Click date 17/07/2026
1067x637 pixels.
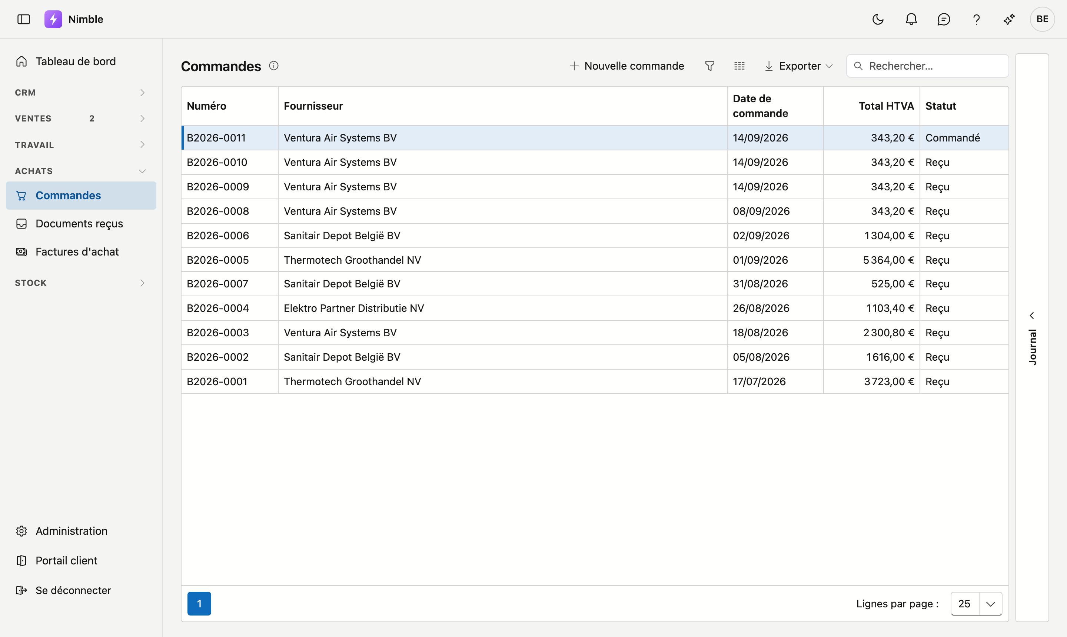pos(759,381)
